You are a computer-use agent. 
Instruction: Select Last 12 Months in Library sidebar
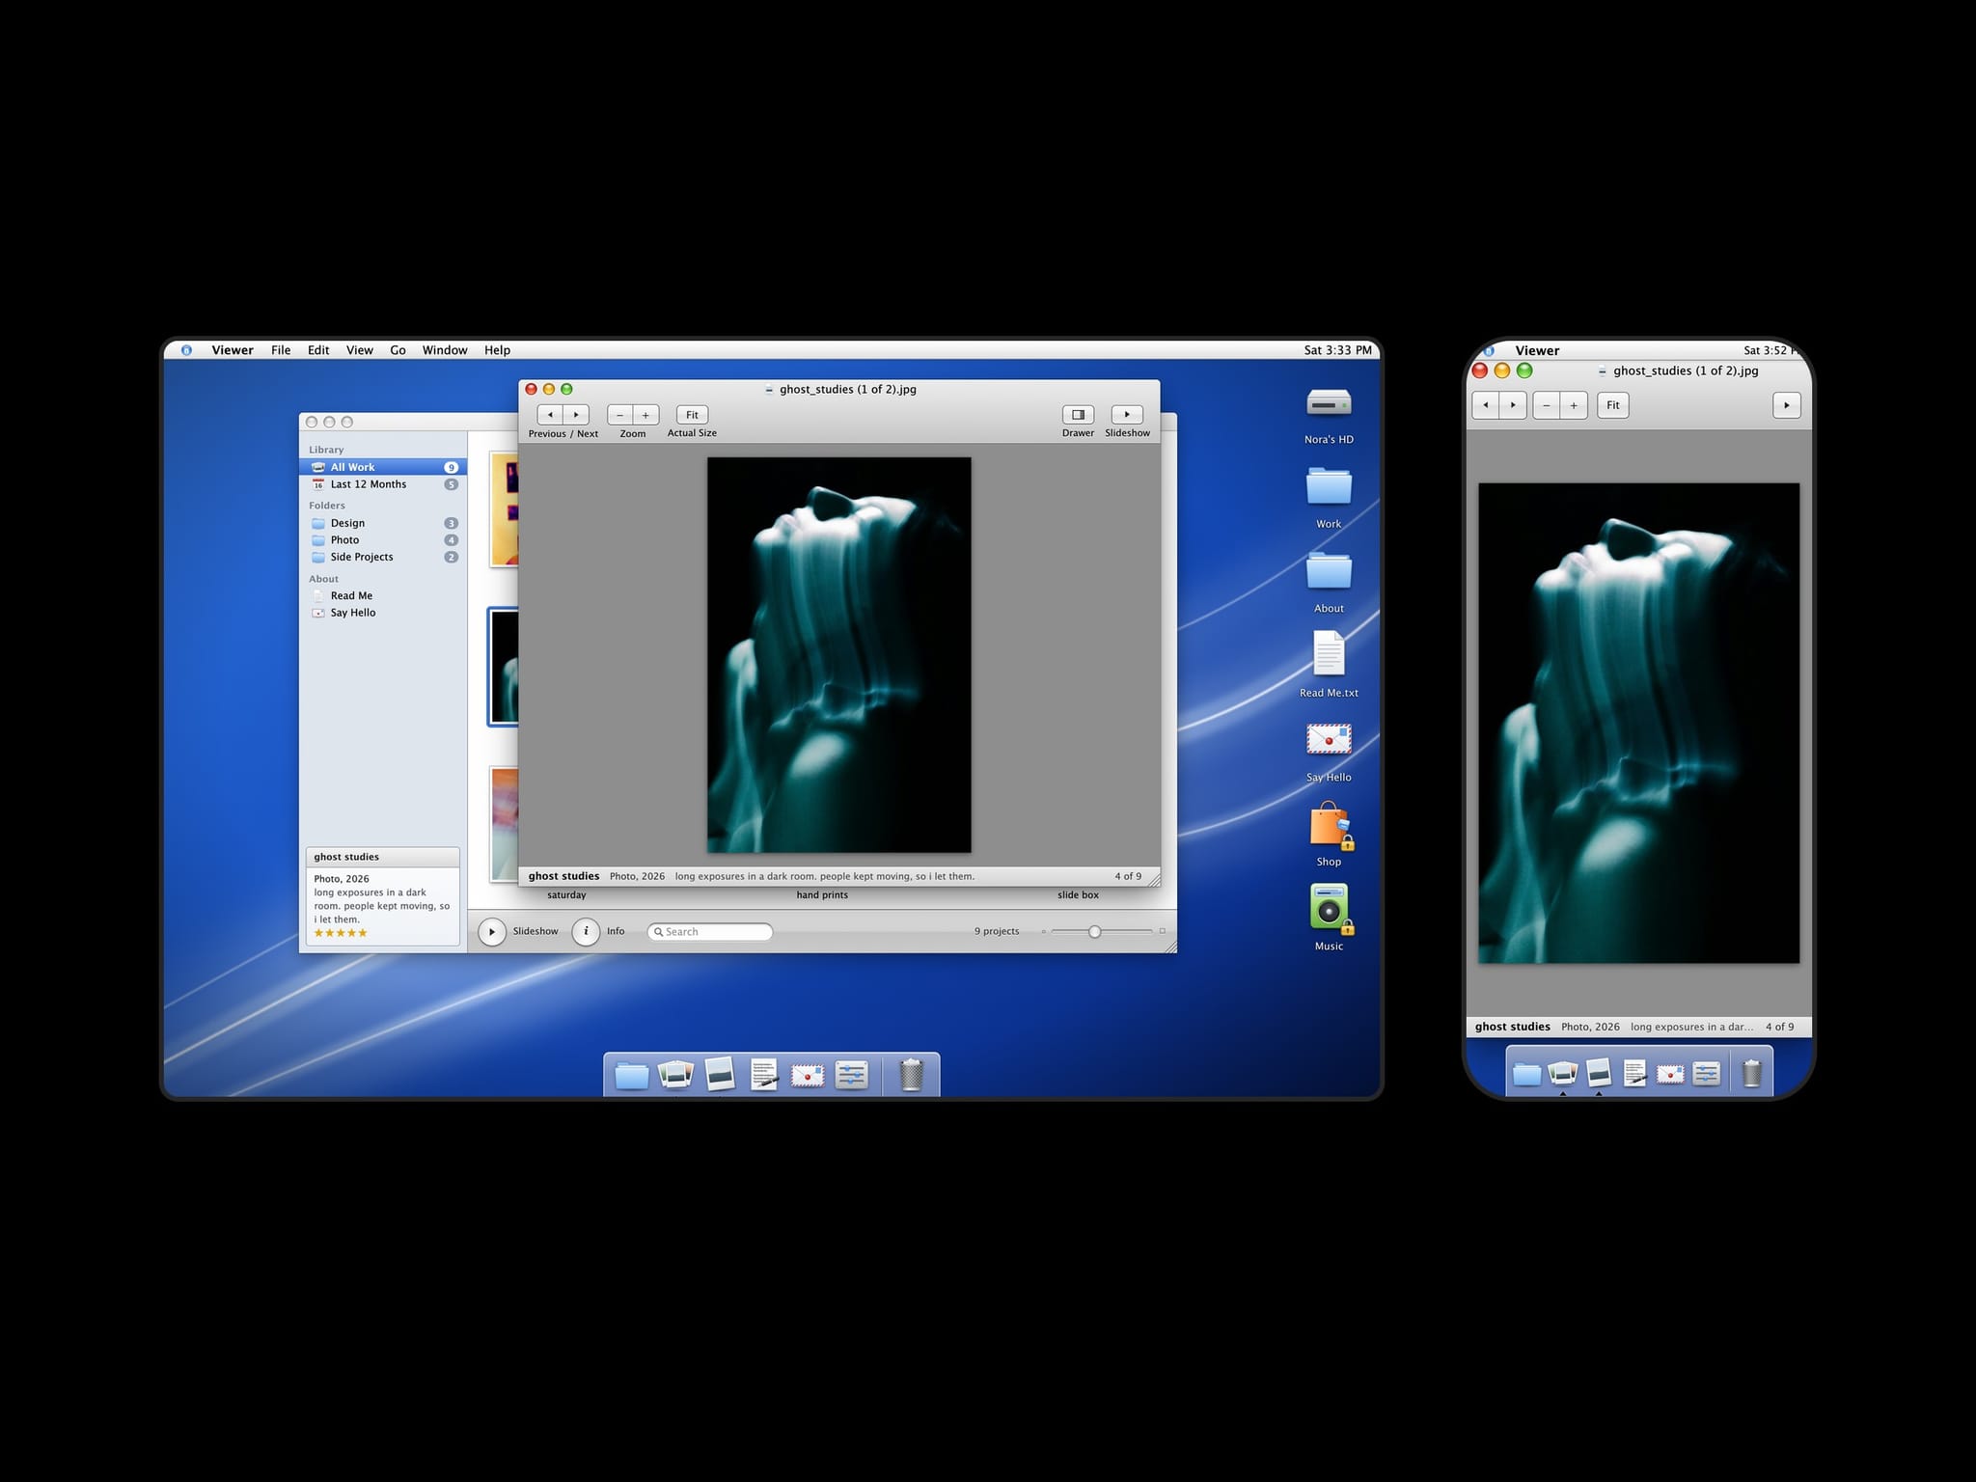383,484
